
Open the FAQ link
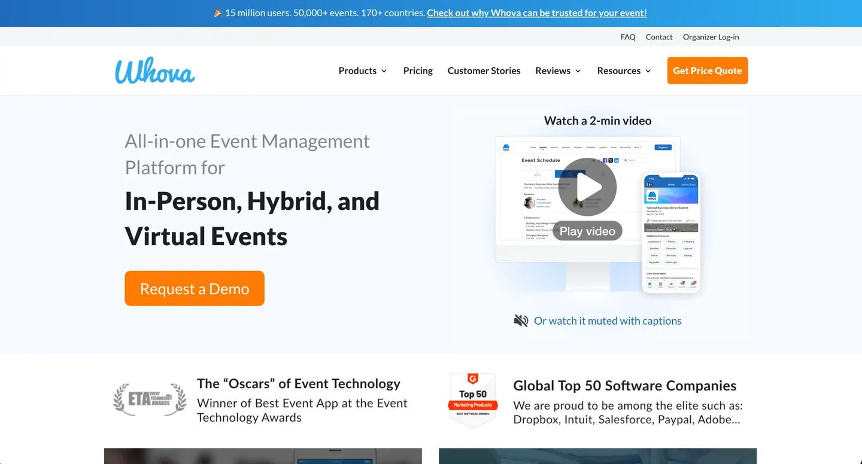[x=628, y=36]
